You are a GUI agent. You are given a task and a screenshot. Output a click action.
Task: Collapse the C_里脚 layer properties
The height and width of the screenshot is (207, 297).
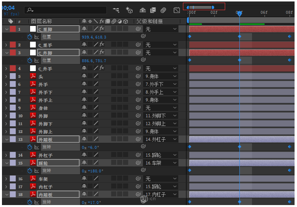7,29
